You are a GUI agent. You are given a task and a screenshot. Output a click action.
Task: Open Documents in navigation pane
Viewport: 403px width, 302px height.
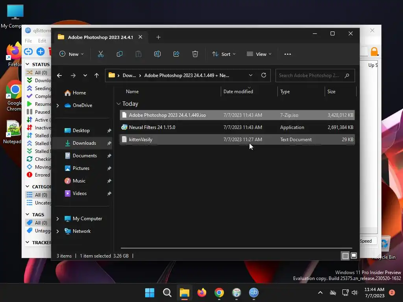pyautogui.click(x=85, y=156)
